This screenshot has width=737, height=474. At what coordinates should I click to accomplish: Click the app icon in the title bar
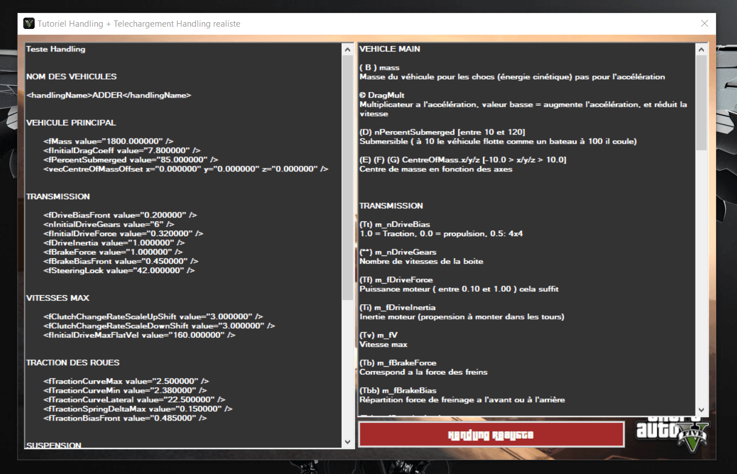pyautogui.click(x=29, y=24)
